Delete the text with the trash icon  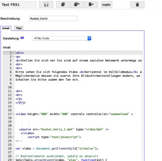[137, 5]
